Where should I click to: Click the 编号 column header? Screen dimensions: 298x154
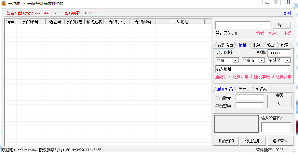click(x=10, y=22)
